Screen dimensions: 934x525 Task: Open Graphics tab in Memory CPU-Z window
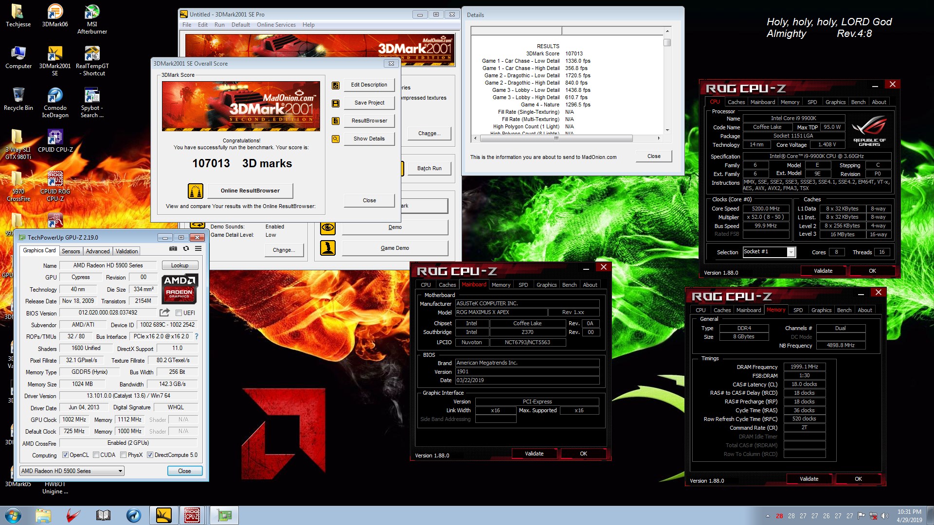pos(821,310)
